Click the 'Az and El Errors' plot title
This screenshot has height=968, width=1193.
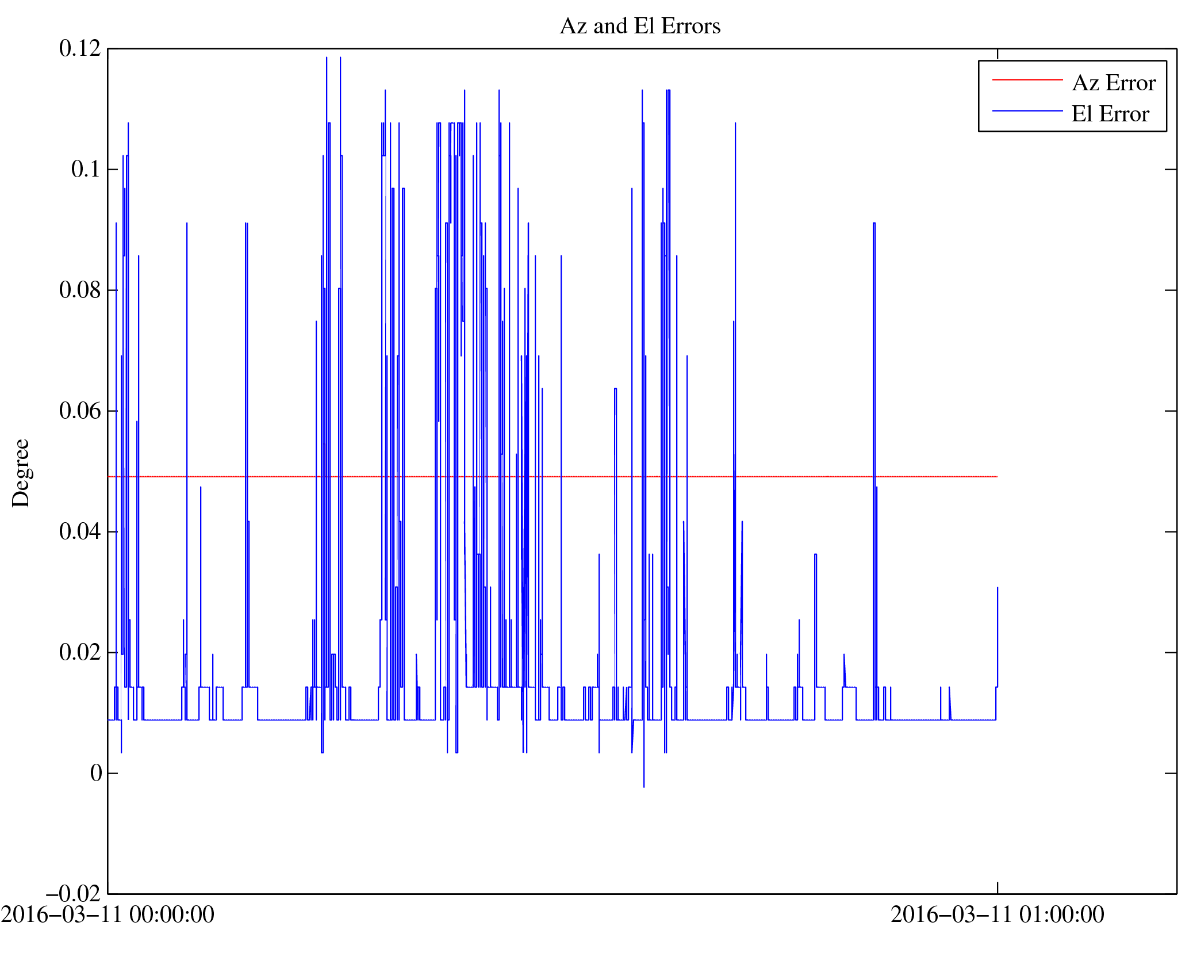[x=639, y=26]
